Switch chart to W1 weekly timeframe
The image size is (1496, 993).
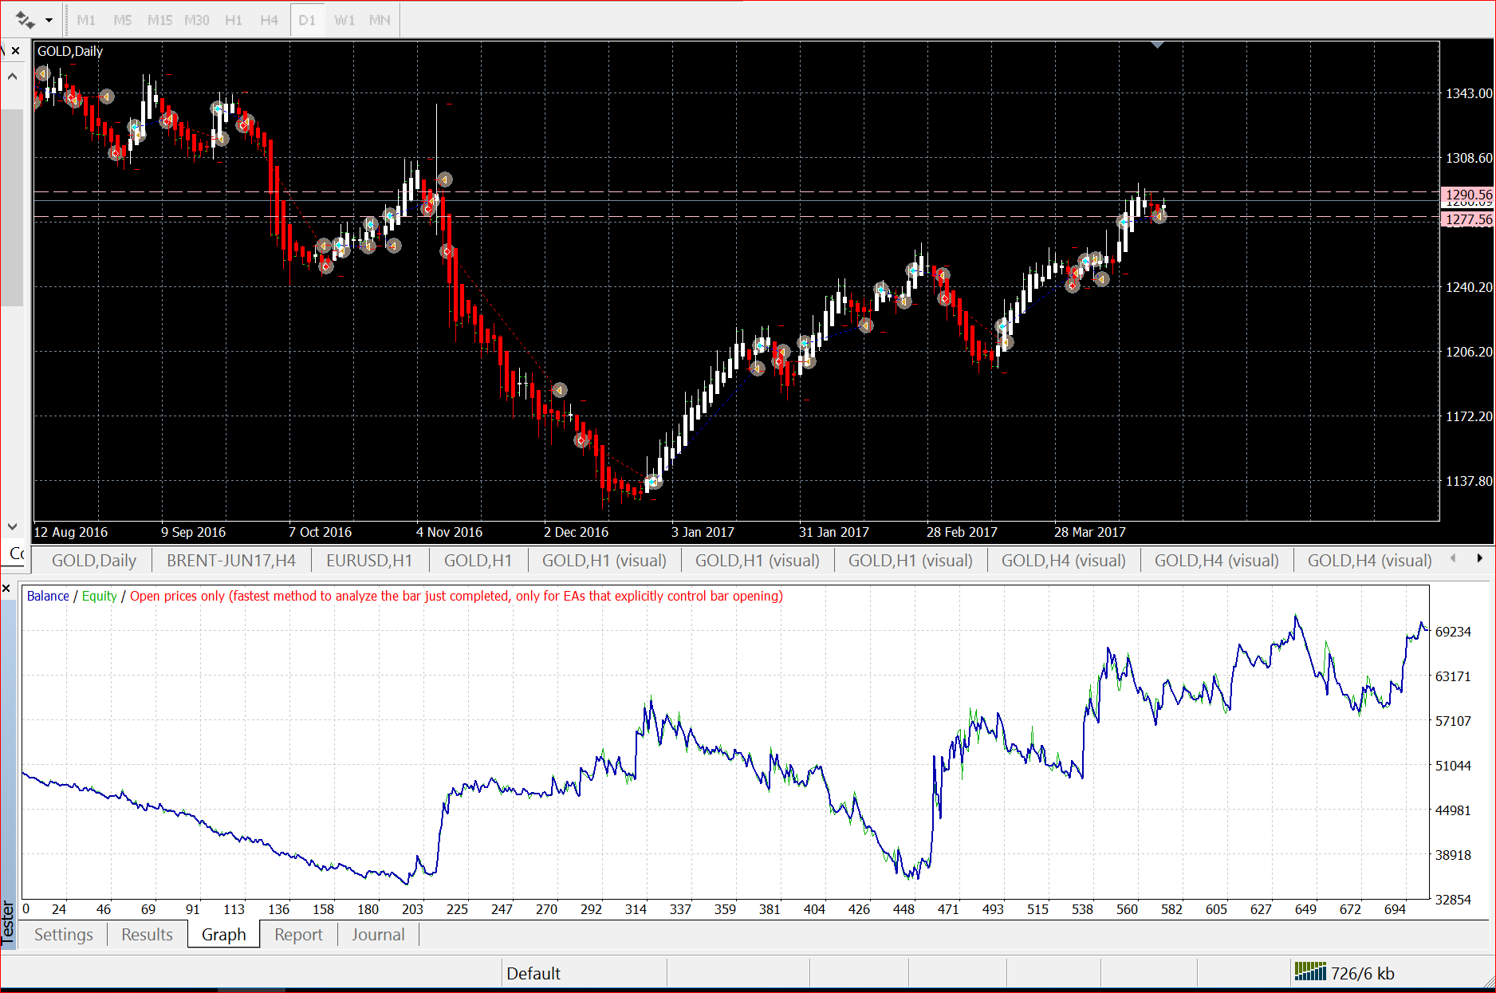[344, 20]
